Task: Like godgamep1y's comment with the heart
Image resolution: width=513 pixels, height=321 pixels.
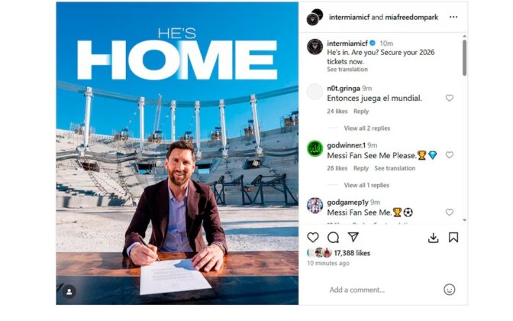Action: pyautogui.click(x=450, y=212)
